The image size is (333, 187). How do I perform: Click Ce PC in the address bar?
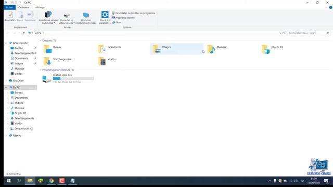pos(38,33)
